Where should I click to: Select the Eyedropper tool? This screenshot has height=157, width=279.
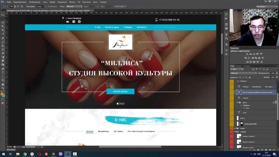pyautogui.click(x=3, y=34)
